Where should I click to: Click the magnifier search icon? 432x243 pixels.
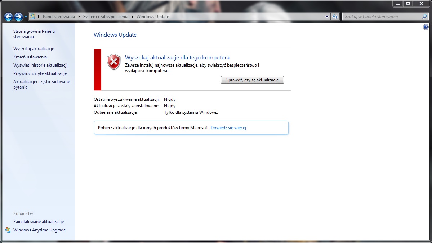coord(424,17)
